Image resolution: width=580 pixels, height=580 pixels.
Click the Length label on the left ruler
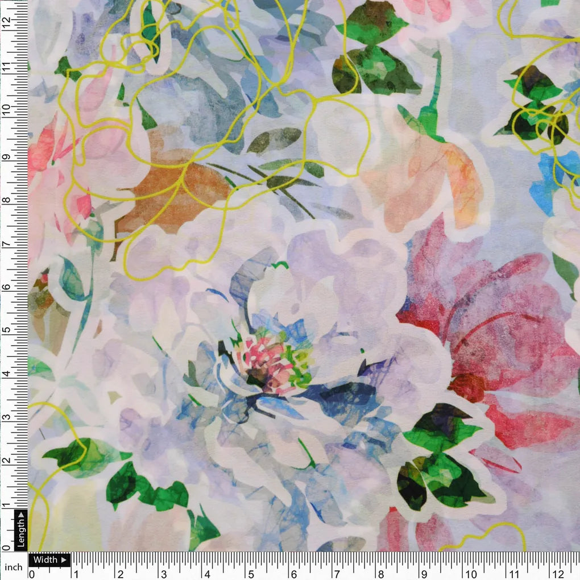20,533
